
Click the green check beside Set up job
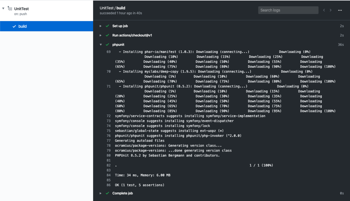click(107, 26)
